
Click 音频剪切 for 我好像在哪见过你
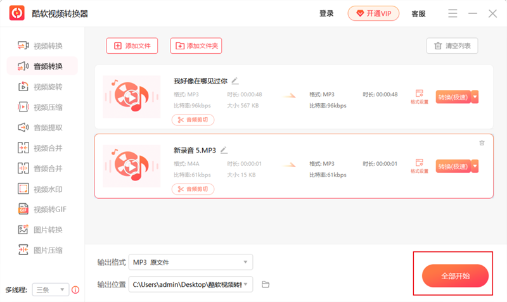coord(193,120)
